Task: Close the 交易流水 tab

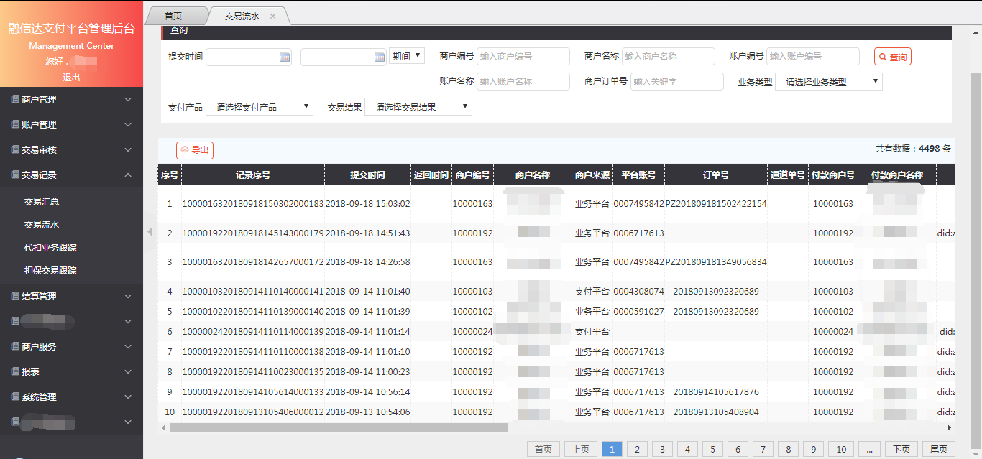Action: pos(272,16)
